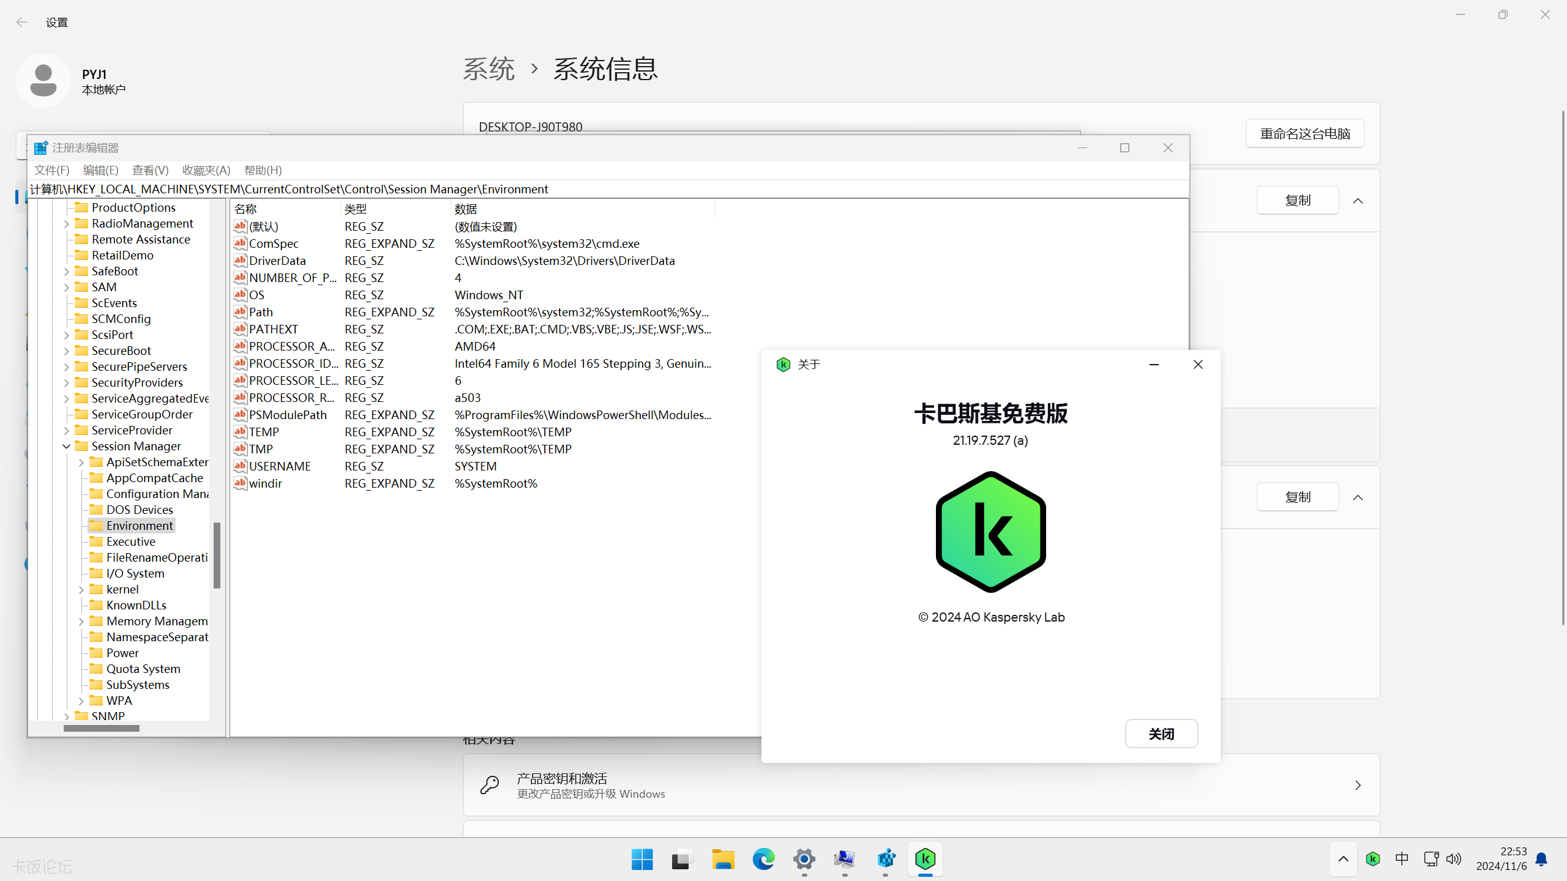
Task: Select ComSpec value icon
Action: click(240, 243)
